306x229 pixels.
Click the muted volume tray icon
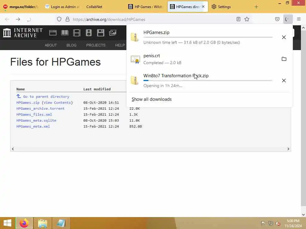tap(278, 223)
